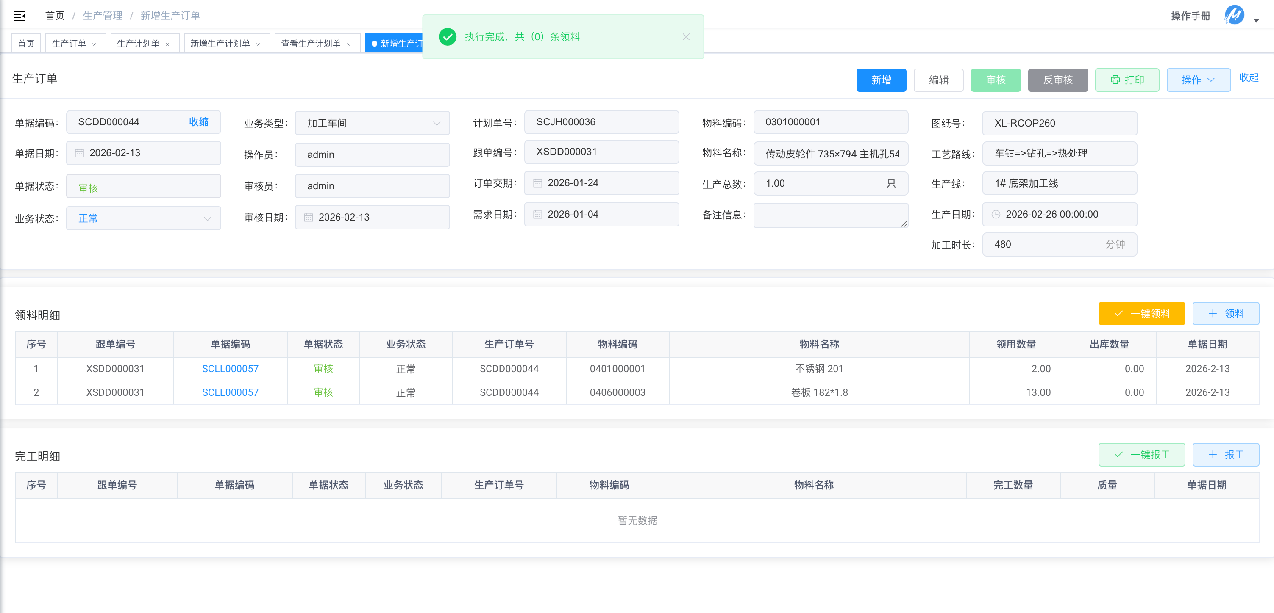
Task: Close the green success notification
Action: (686, 37)
